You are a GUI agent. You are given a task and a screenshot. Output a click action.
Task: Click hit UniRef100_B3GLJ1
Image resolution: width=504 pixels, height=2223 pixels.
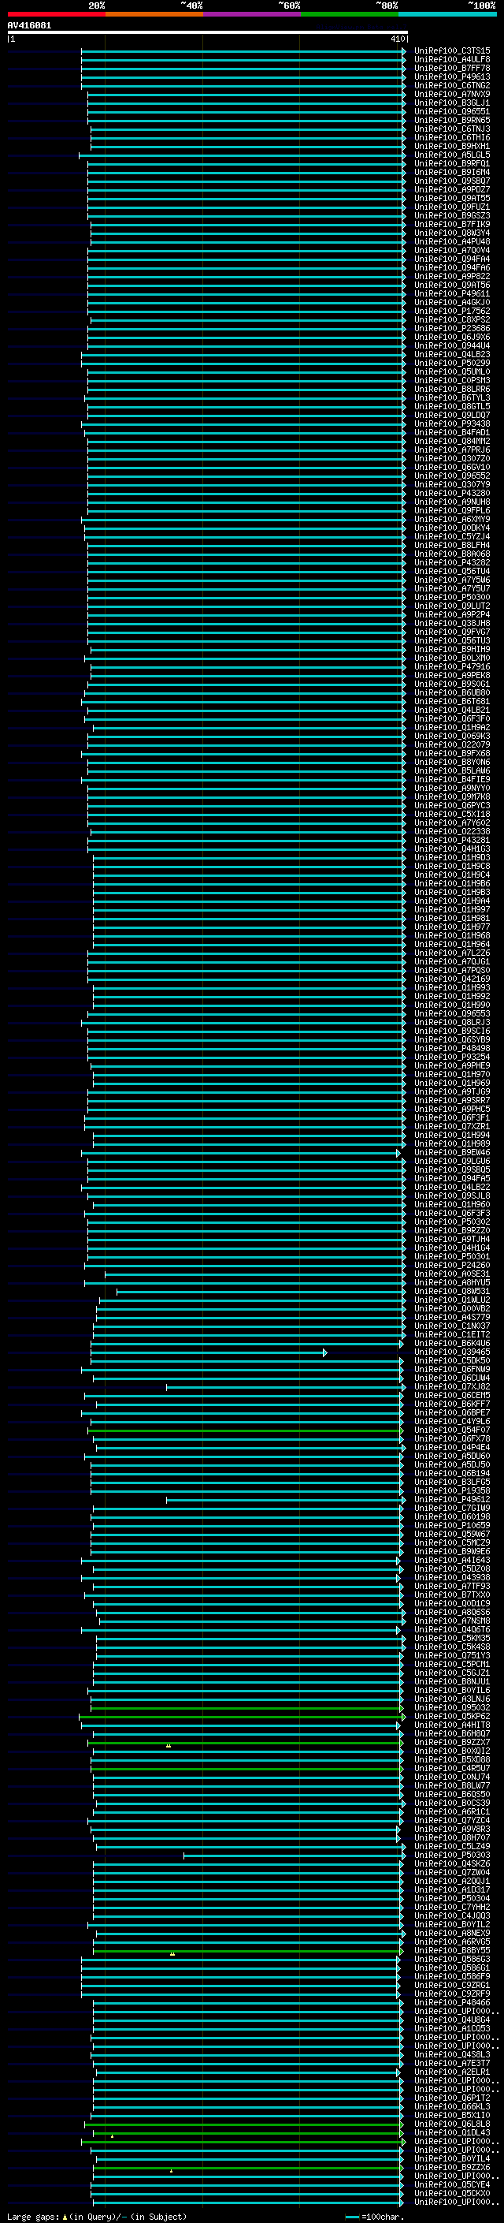coord(452,103)
